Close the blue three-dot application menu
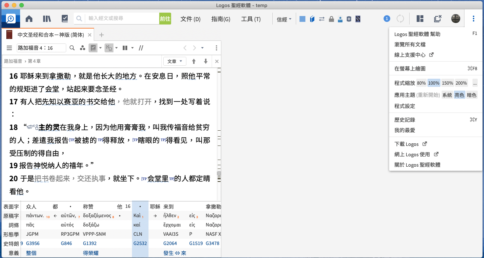Screen dimensions: 484x258 (x=474, y=19)
